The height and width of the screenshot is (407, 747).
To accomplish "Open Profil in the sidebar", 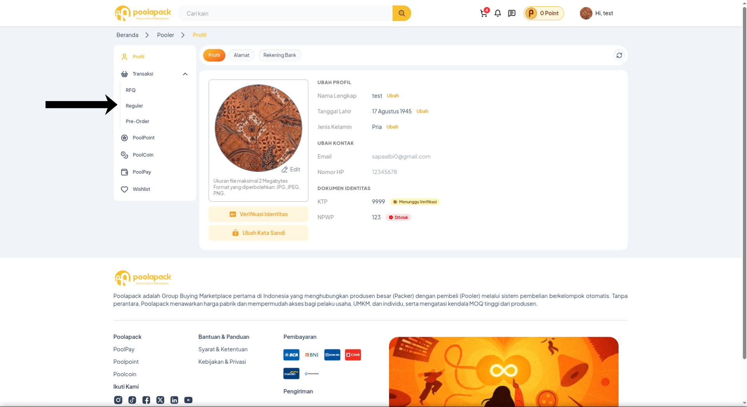I will tap(155, 57).
